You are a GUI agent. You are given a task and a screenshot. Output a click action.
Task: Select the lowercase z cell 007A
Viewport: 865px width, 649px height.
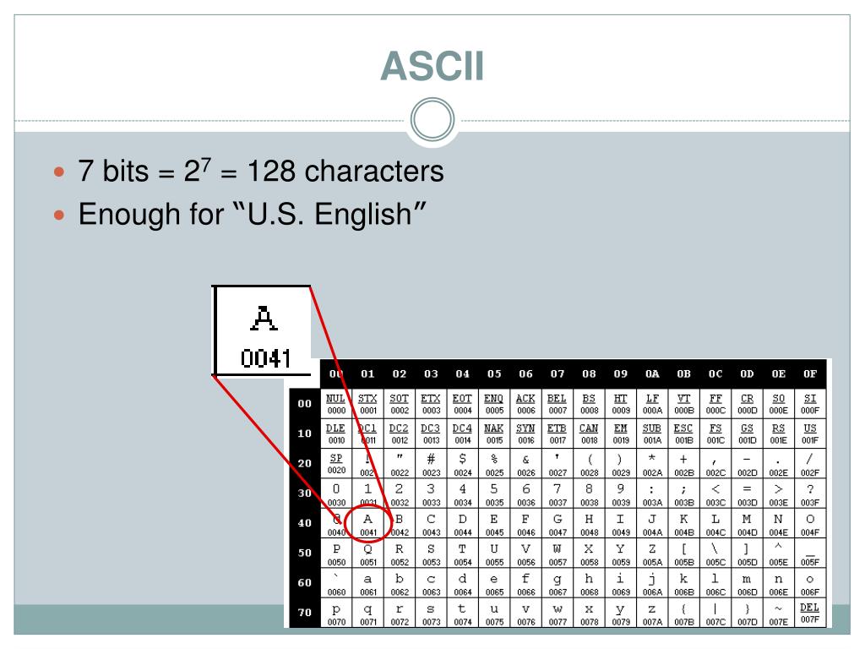point(652,613)
